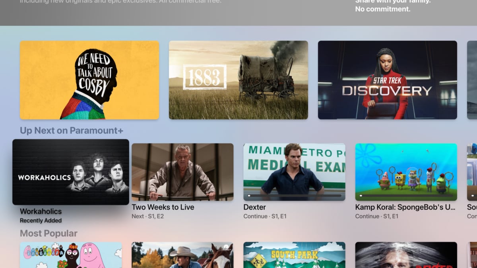The width and height of the screenshot is (477, 268).
Task: Open Barbapapa in Most Popular
Action: click(71, 255)
